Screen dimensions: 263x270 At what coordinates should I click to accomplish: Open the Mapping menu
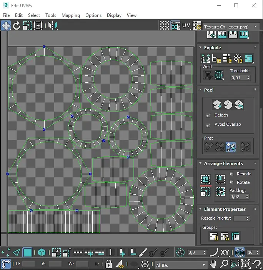pyautogui.click(x=71, y=15)
